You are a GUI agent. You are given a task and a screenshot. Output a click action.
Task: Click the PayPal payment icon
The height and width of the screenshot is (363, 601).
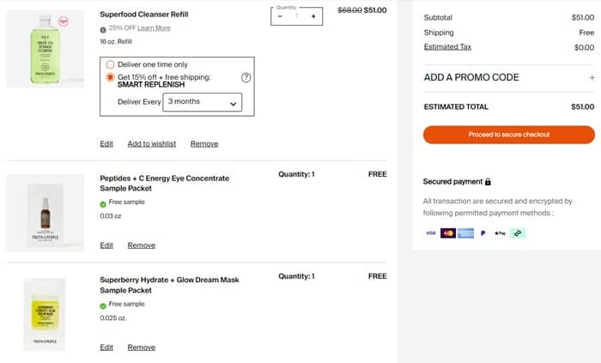click(483, 233)
